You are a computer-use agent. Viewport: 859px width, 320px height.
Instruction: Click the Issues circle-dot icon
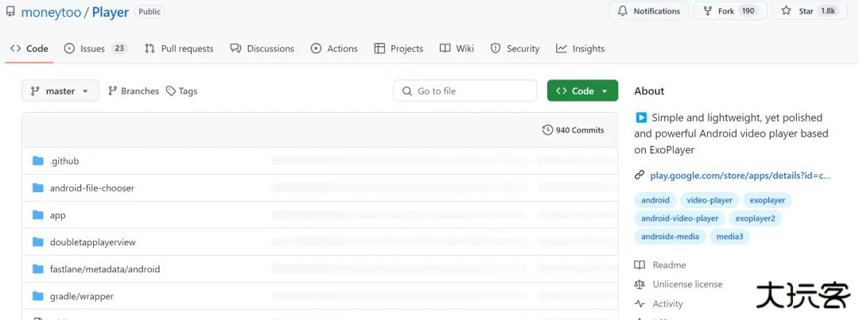pyautogui.click(x=69, y=48)
